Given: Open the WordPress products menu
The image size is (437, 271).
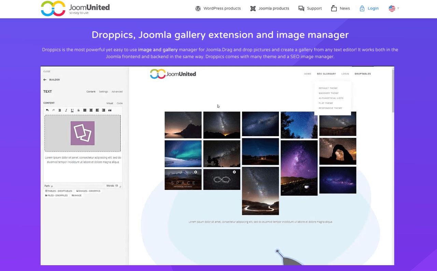Looking at the screenshot, I should click(x=218, y=8).
